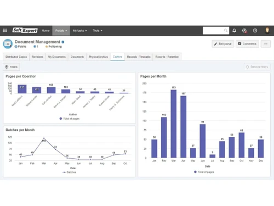Screen dimensions: 274x206
Task: Click the Mar bar in Pages per Month
Action: click(x=174, y=124)
